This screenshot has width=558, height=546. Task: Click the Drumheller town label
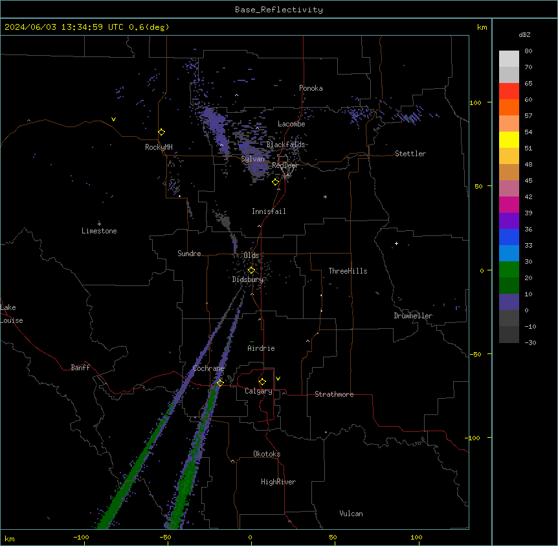413,316
